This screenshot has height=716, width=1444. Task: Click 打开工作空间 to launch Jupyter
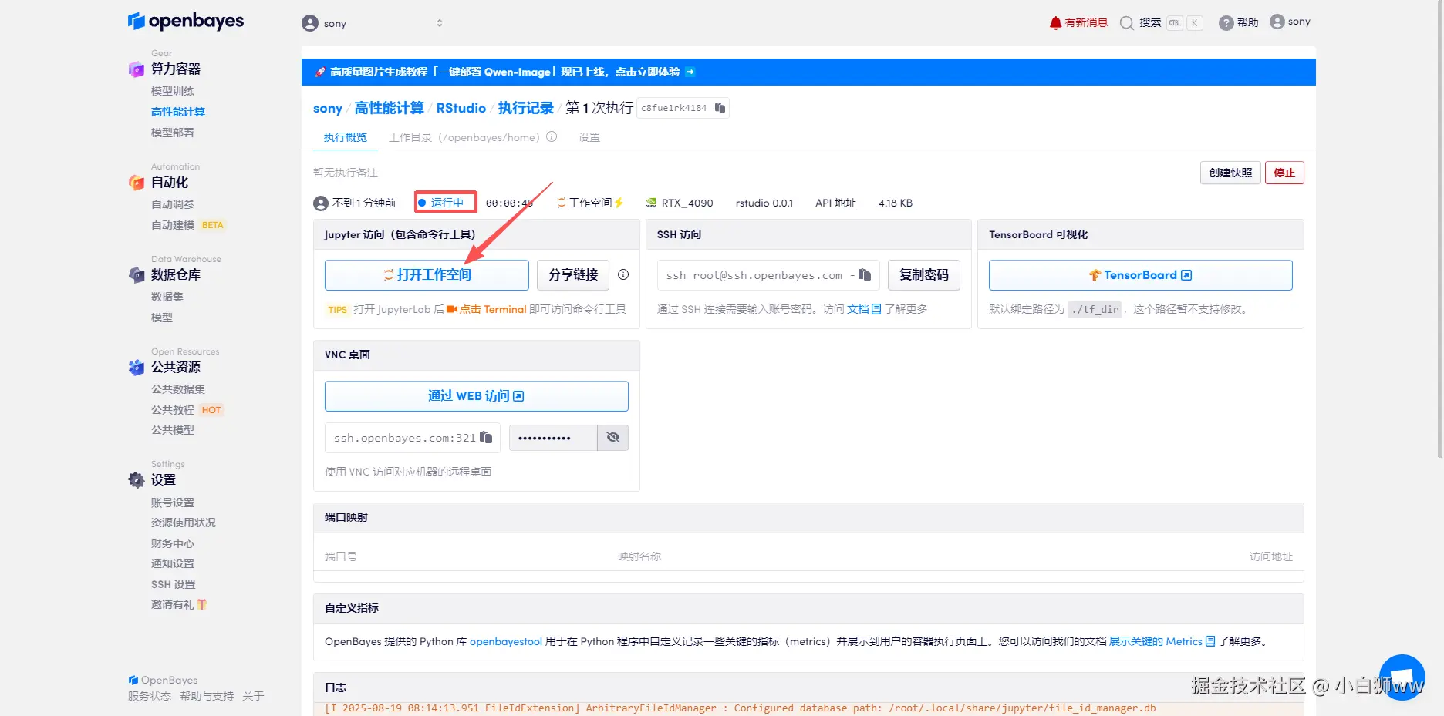coord(427,275)
